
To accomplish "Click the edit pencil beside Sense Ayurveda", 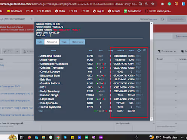I will pos(39,107).
